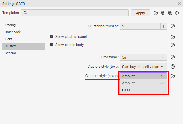Click help icon for Show clusters panel

coord(173,37)
